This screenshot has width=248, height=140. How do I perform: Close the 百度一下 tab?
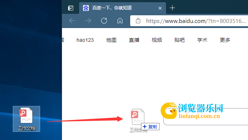click(x=160, y=8)
